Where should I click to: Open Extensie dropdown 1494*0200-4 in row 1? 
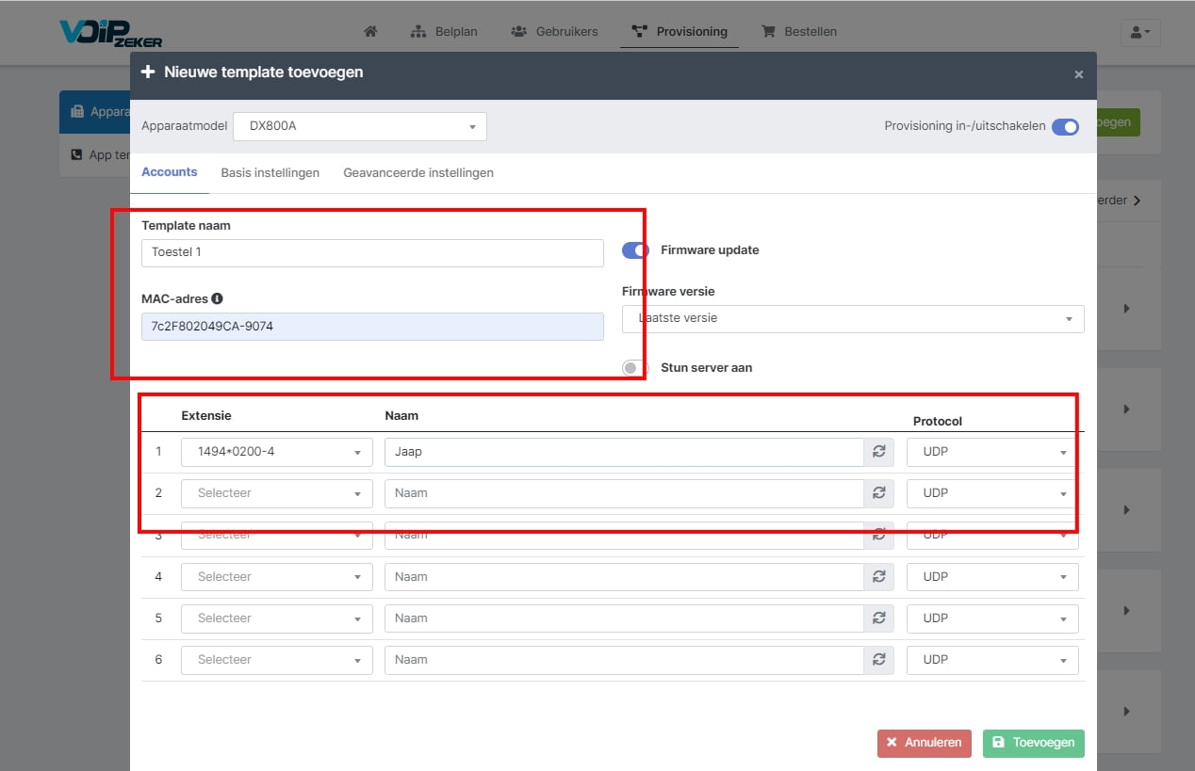(277, 452)
